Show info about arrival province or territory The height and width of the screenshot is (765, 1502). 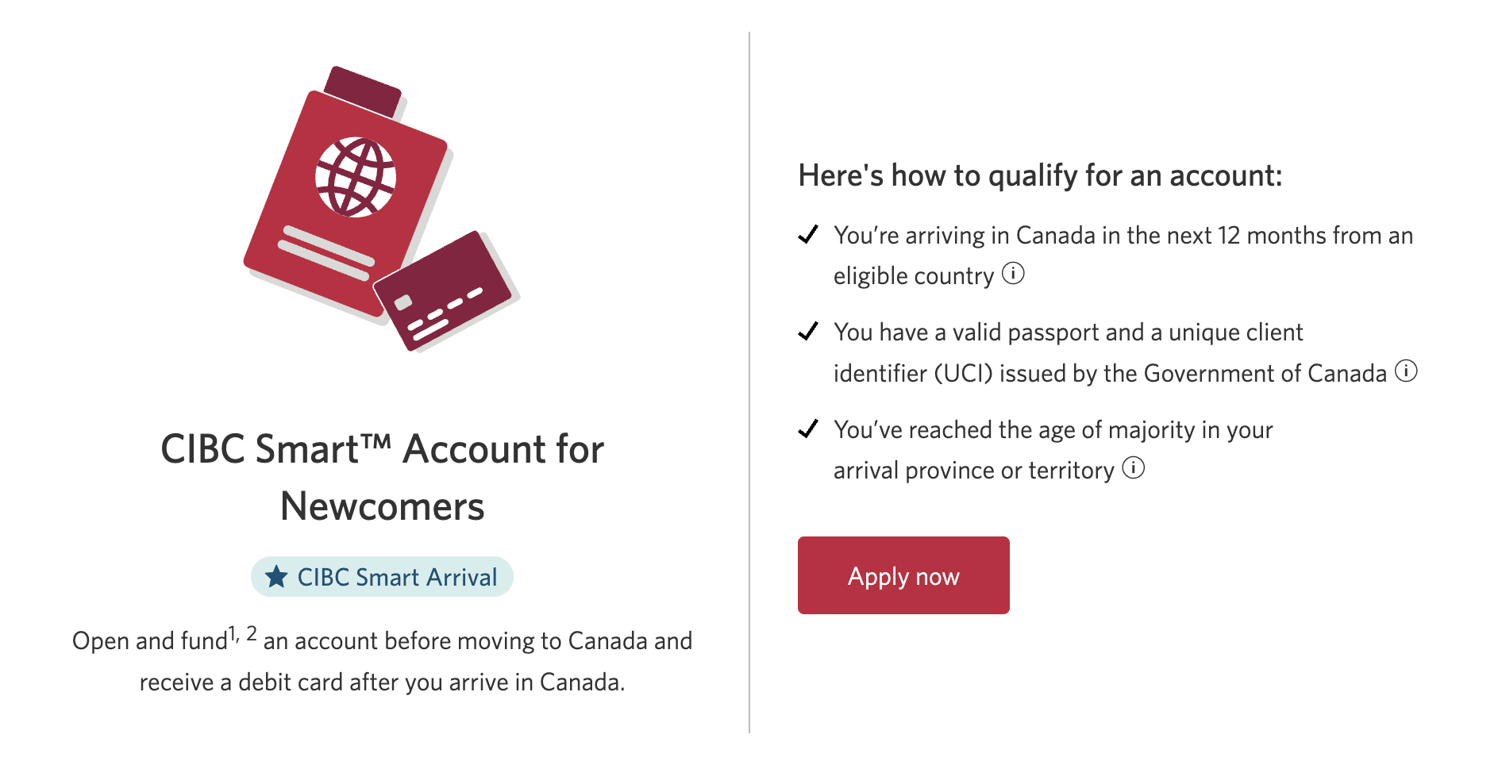tap(1134, 468)
